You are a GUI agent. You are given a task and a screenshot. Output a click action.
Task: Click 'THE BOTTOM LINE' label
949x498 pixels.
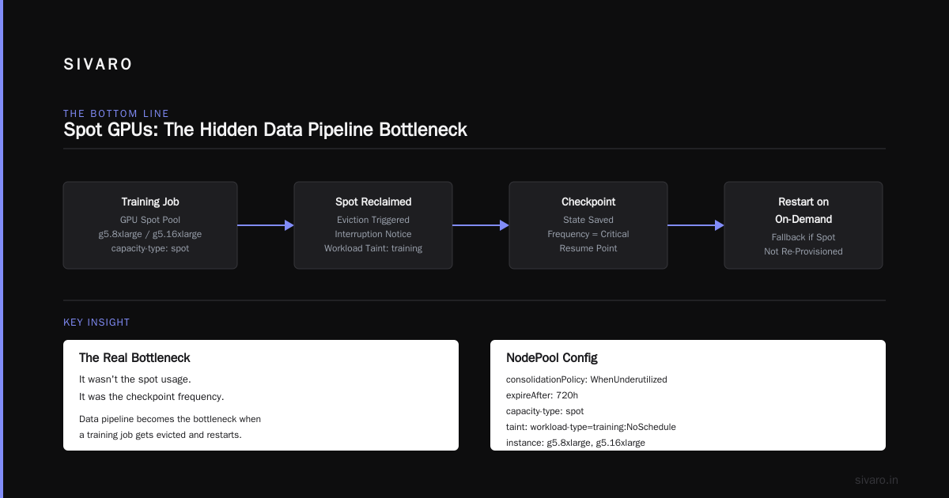(116, 114)
